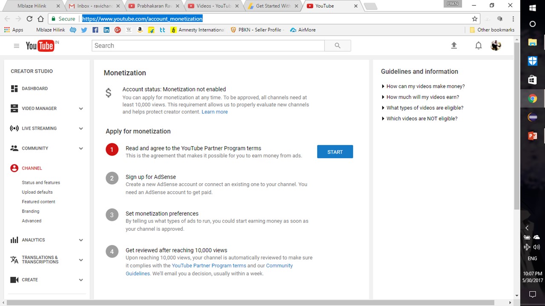Viewport: 545px width, 306px height.
Task: Expand the Video Manager section
Action: click(x=81, y=108)
